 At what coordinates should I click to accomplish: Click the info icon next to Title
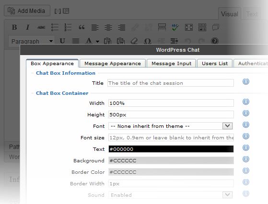(x=246, y=81)
